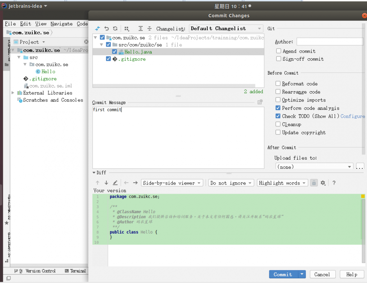Check the Amend commit option
The image size is (367, 283).
(278, 51)
